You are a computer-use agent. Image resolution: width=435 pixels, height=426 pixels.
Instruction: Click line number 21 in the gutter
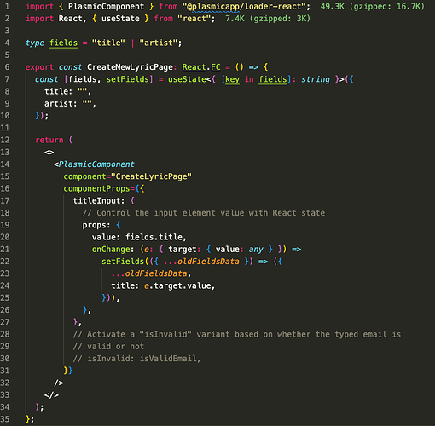5,250
